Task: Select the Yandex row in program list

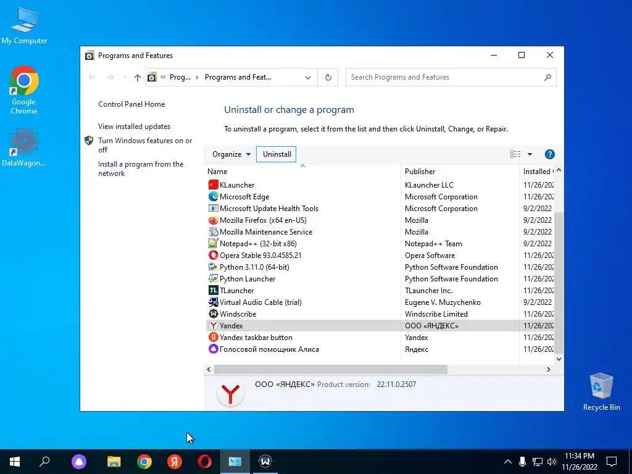Action: point(381,326)
